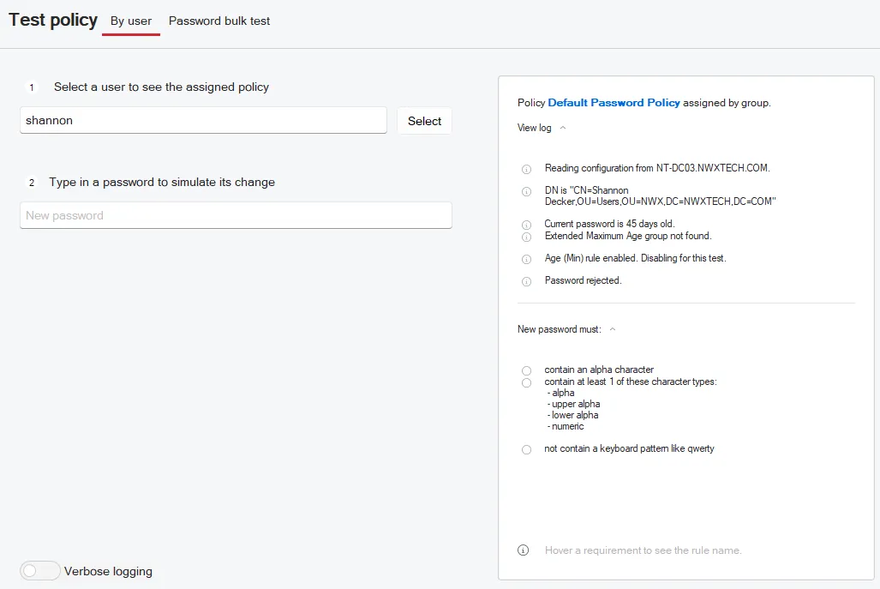Click the 'New password must:' label

(559, 329)
